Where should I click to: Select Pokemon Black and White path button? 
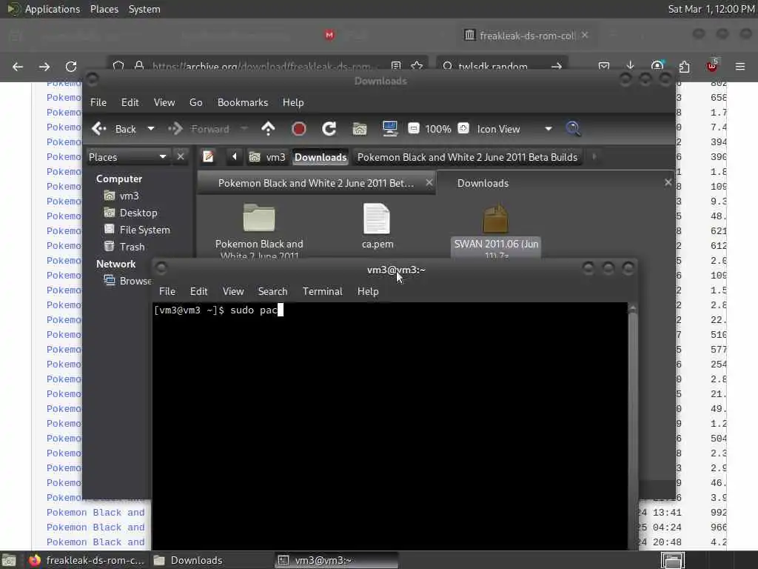pos(467,157)
